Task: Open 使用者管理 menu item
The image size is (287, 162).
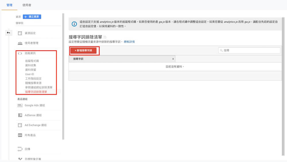Action: [32, 43]
